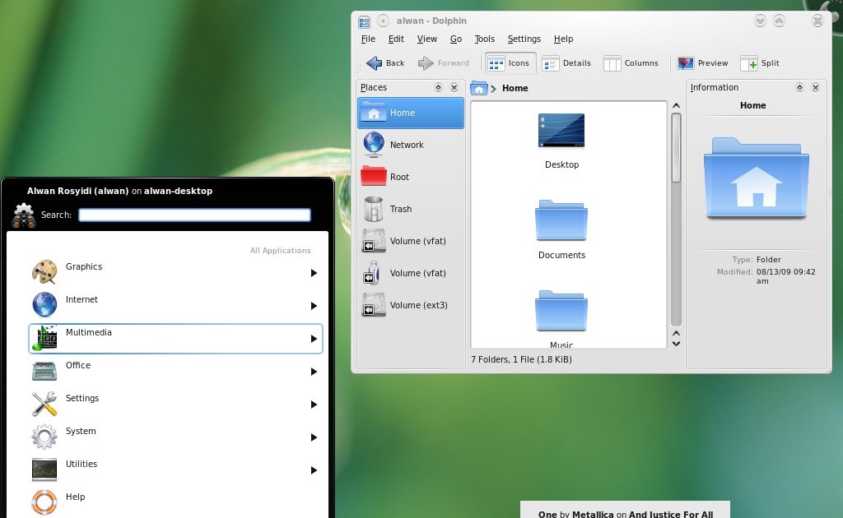
Task: Open the Volume (ext3) drive
Action: (411, 305)
